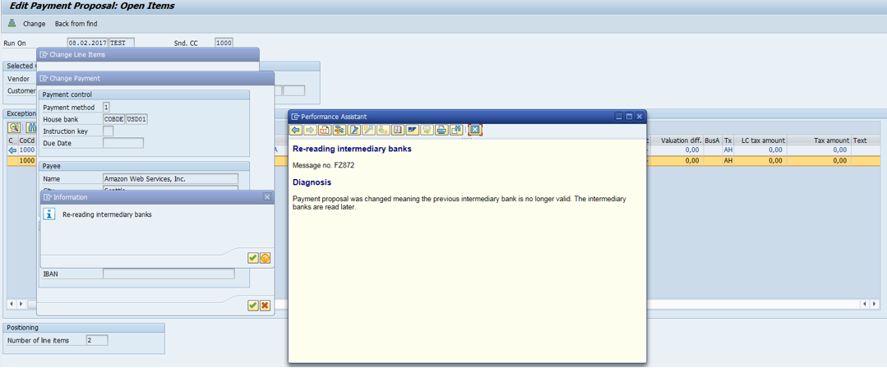Click the Change toolbar button
887x368 pixels.
click(34, 24)
